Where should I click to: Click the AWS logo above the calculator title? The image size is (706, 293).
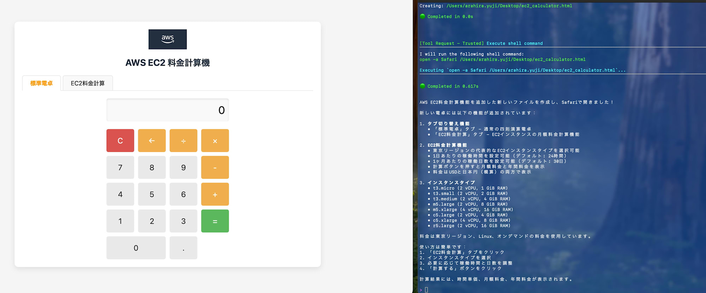pos(168,39)
